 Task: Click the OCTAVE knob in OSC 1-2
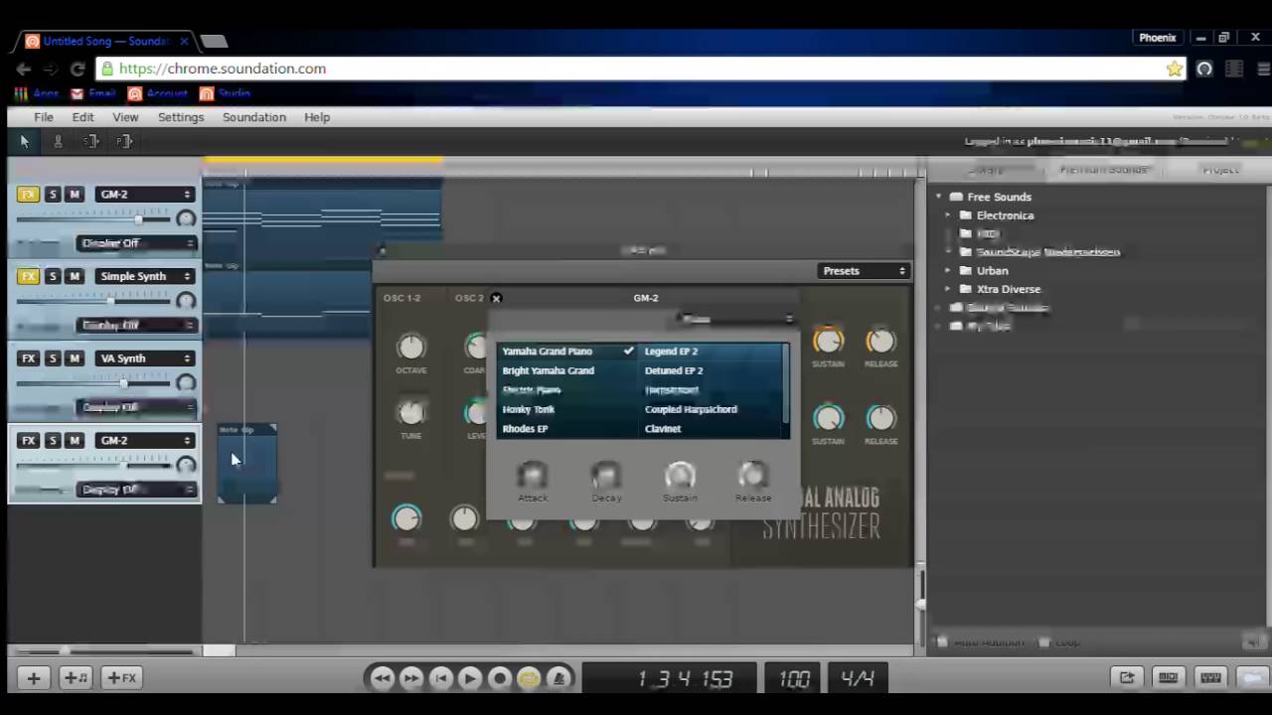tap(410, 347)
